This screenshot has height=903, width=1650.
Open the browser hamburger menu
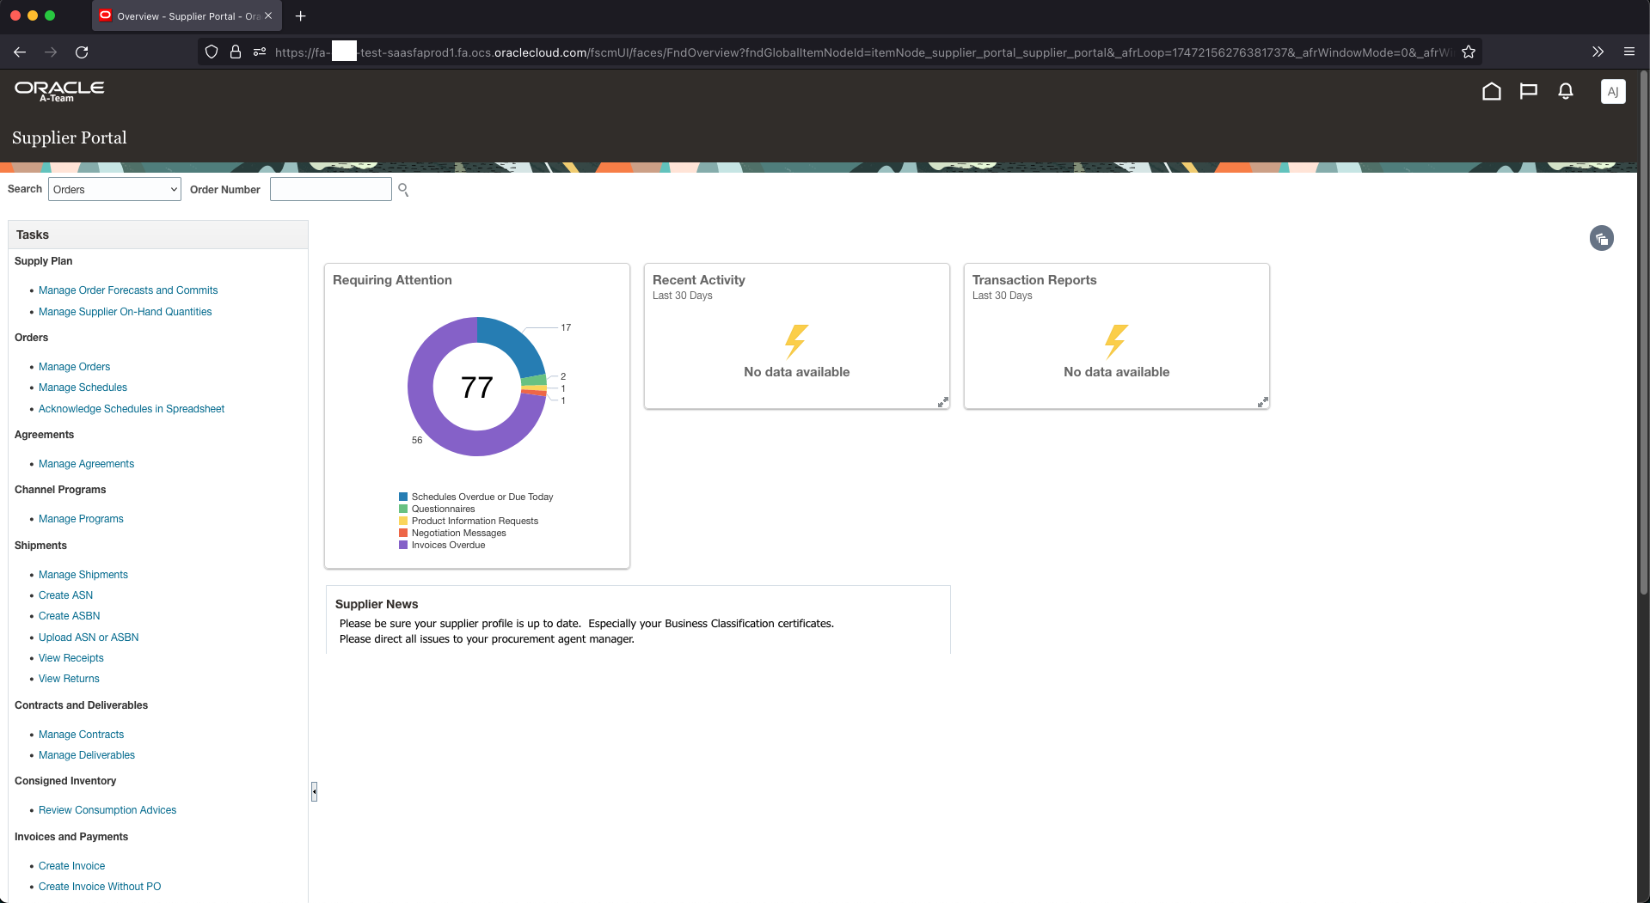point(1629,52)
